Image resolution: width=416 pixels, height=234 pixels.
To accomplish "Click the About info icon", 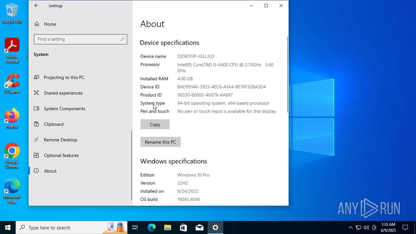I will coord(37,171).
